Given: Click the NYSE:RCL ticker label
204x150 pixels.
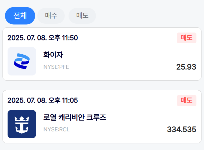Looking at the screenshot, I should 57,129.
